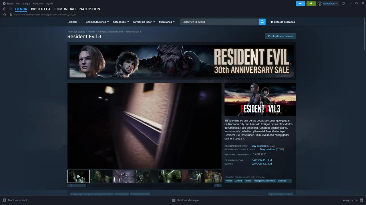This screenshot has width=366, height=205.
Task: Open the Gestionar descargas label
Action: pyautogui.click(x=188, y=200)
